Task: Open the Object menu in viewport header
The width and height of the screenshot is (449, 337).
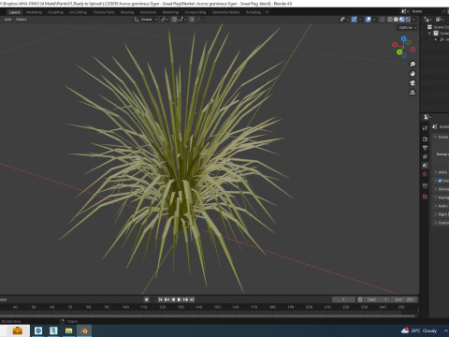Action: 21,20
